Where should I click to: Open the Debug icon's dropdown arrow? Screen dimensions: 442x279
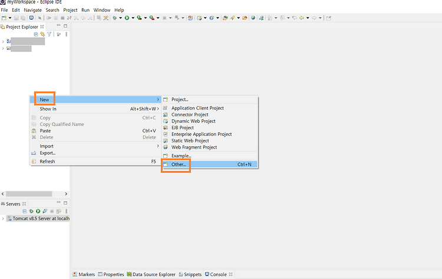coord(120,18)
